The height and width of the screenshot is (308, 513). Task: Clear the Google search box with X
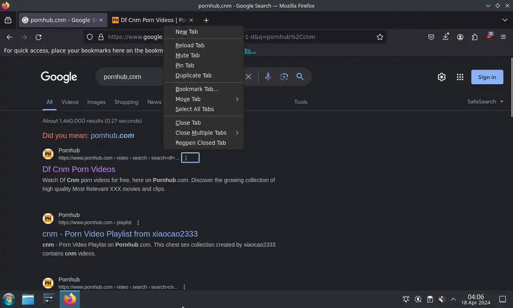click(x=248, y=77)
